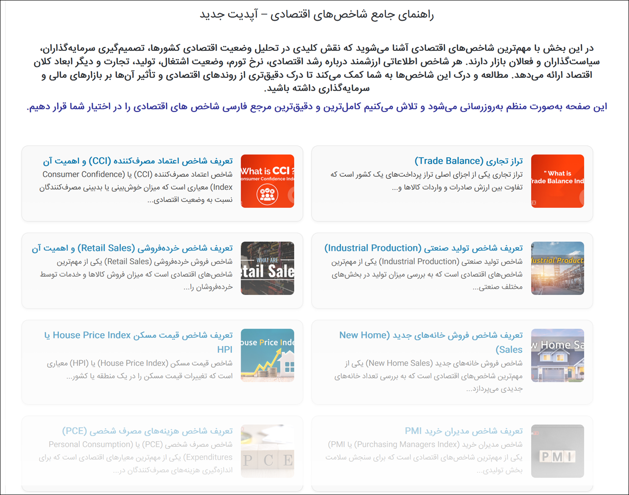
Task: Go to the Industrial Production article title
Action: [x=423, y=248]
